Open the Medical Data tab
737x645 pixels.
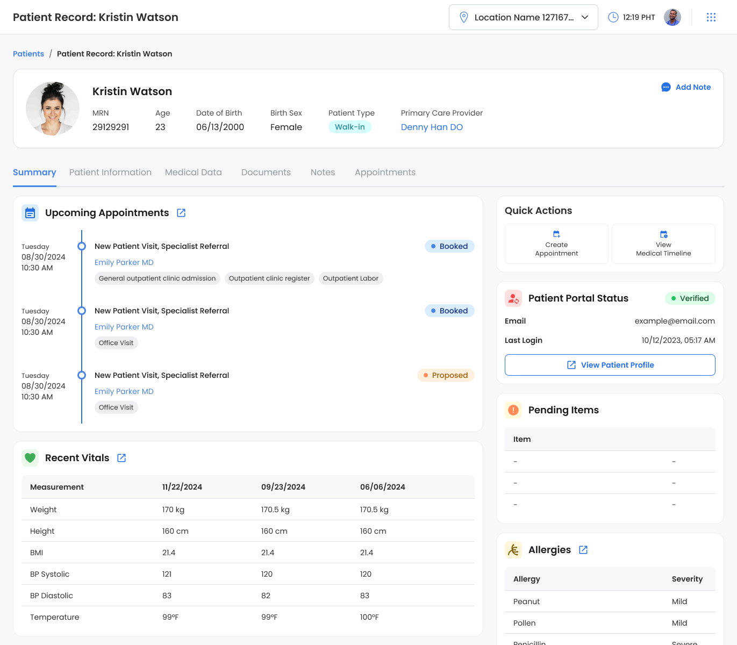coord(194,172)
